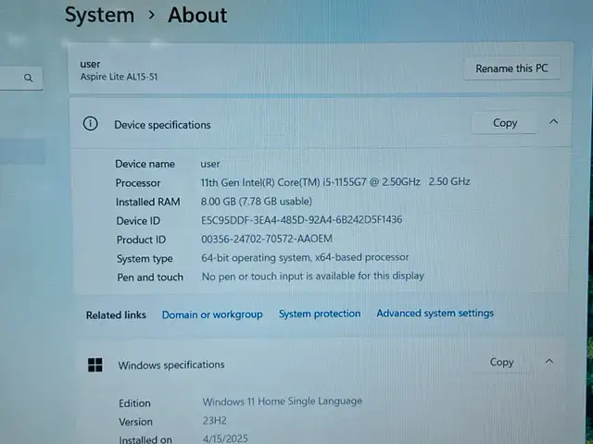Viewport: 593px width, 444px height.
Task: Select the Aspire Lite AL15-51 model text
Action: pyautogui.click(x=119, y=77)
